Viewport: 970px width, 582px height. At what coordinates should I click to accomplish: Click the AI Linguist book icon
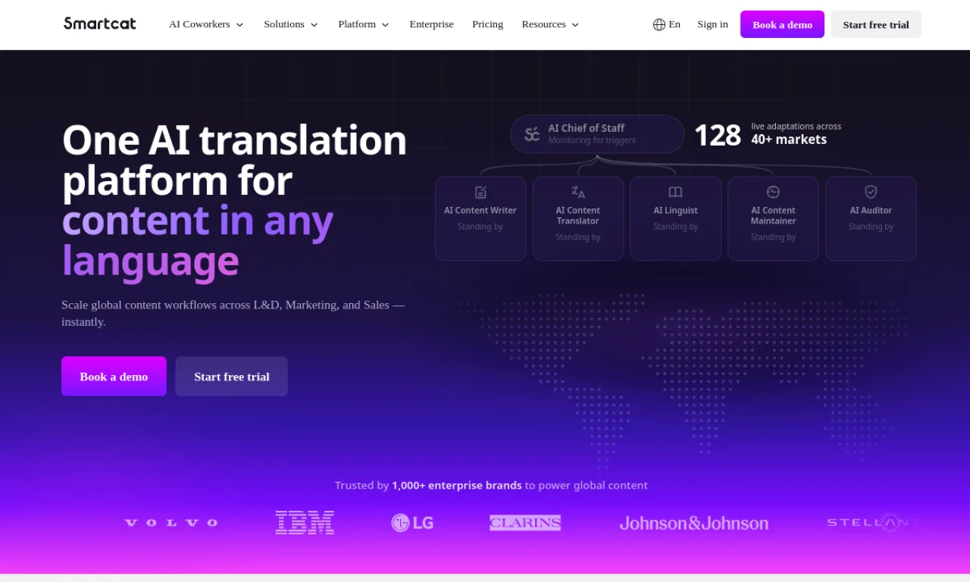(675, 192)
